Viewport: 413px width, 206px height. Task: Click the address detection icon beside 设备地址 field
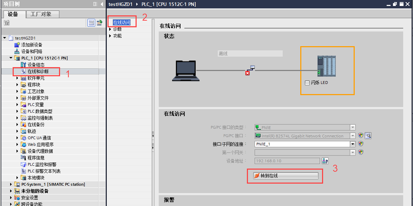(325, 161)
